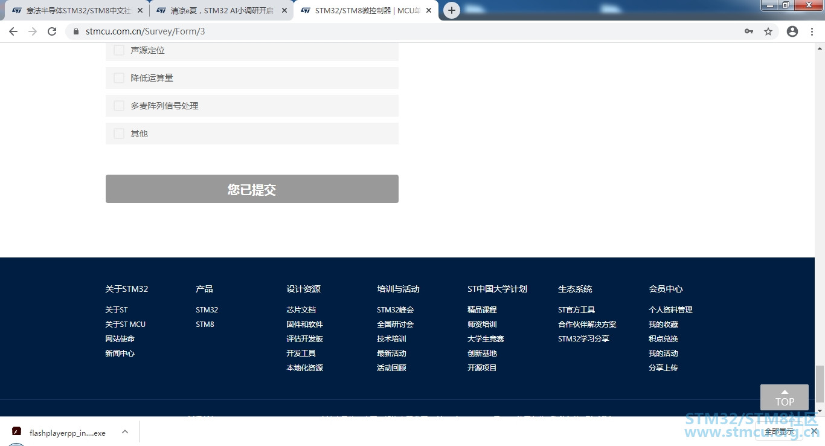Open the STM32 link under 产品
Image resolution: width=825 pixels, height=446 pixels.
pos(207,310)
